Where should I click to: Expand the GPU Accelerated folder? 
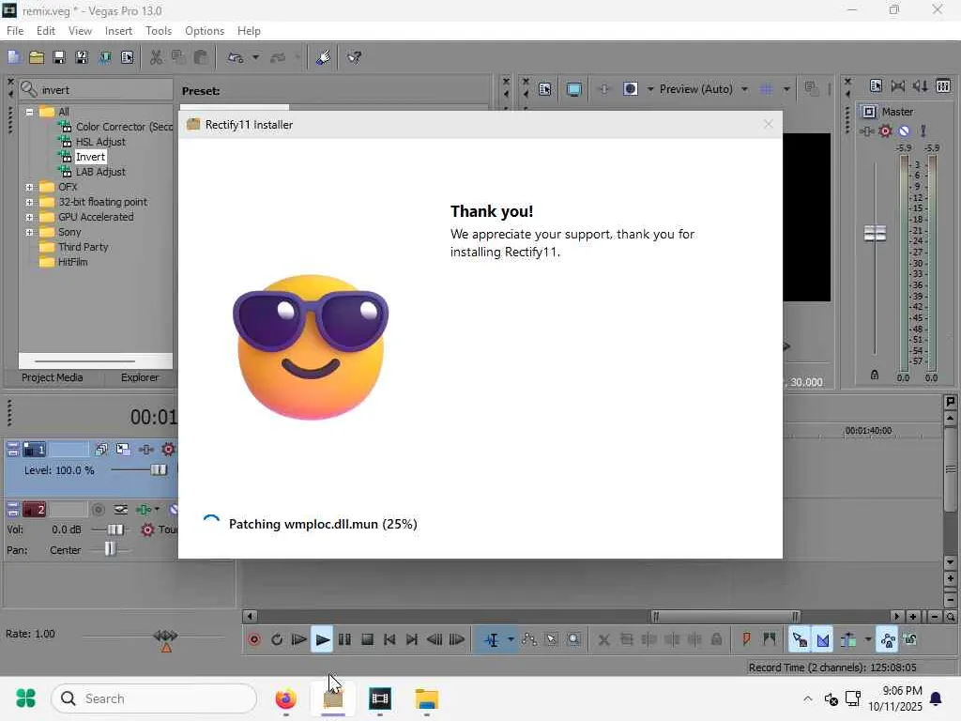tap(29, 217)
